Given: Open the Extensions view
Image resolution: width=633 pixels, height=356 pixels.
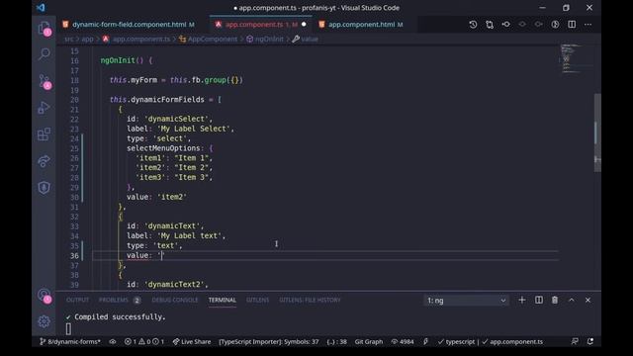Looking at the screenshot, I should tap(44, 134).
